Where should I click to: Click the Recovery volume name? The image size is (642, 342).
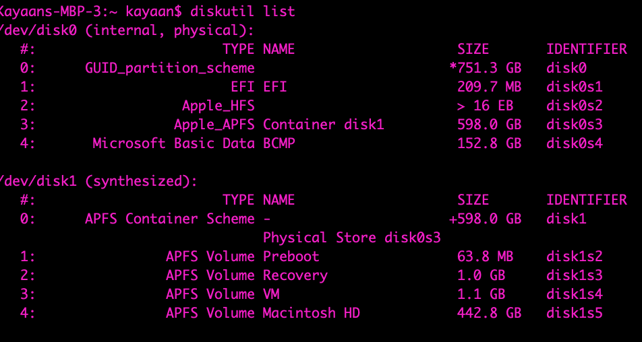point(295,275)
